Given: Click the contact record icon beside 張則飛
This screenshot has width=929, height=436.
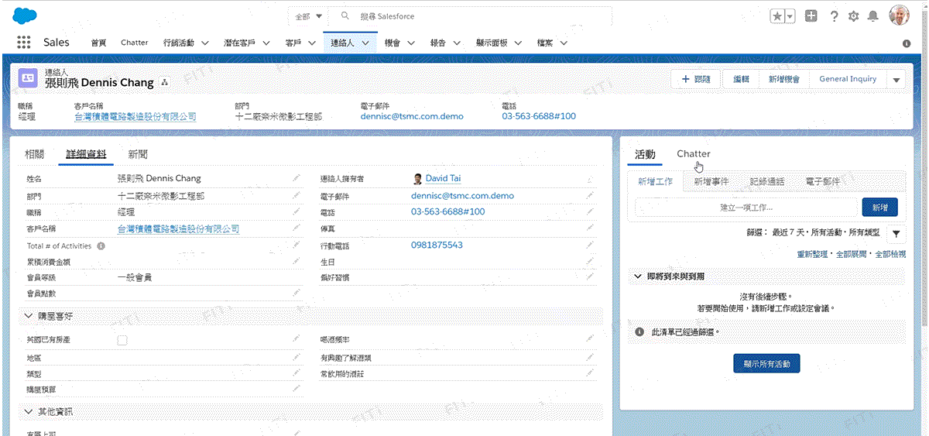Looking at the screenshot, I should [x=28, y=77].
